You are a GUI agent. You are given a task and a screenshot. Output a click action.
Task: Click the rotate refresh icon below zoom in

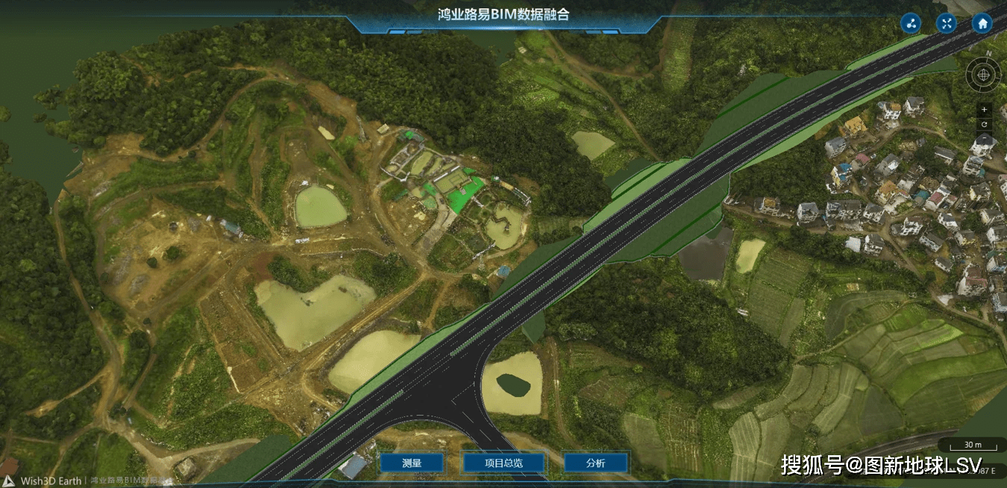(984, 124)
